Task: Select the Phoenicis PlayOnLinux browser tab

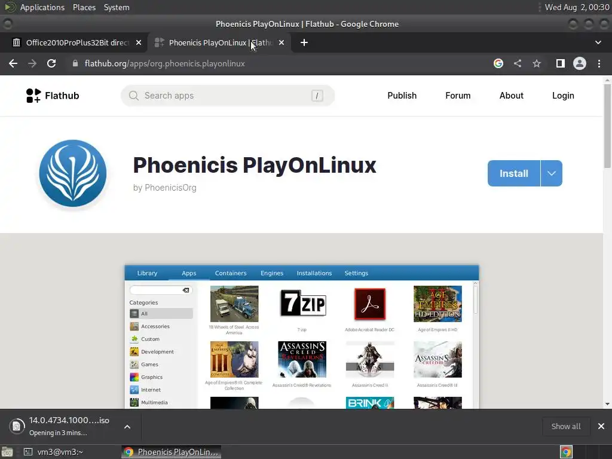Action: point(219,42)
